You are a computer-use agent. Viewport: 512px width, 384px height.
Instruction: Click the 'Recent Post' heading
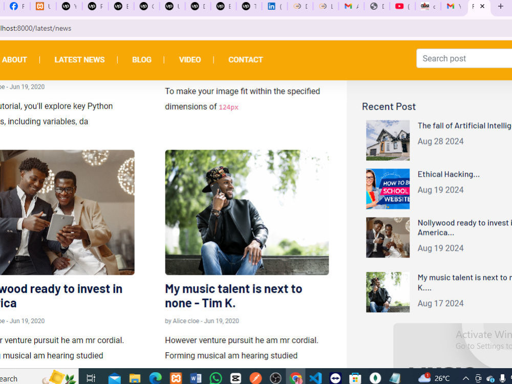click(389, 107)
